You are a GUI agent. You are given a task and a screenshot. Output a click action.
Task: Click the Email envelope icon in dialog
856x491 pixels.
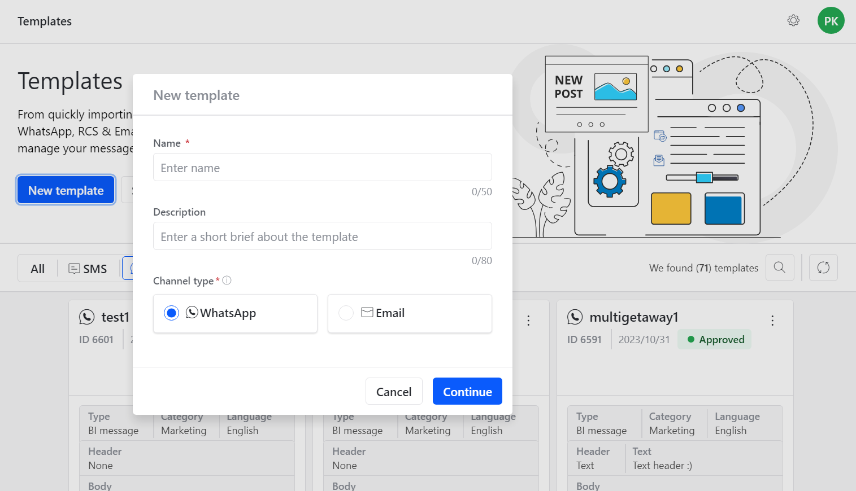(x=367, y=312)
